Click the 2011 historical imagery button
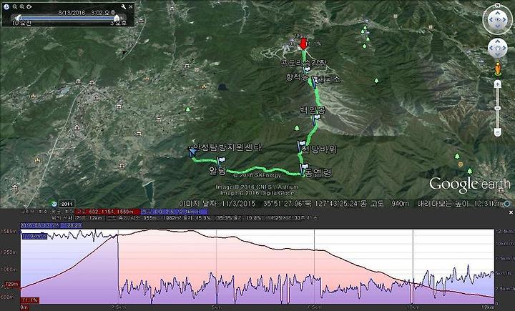This screenshot has width=515, height=311. 67,204
